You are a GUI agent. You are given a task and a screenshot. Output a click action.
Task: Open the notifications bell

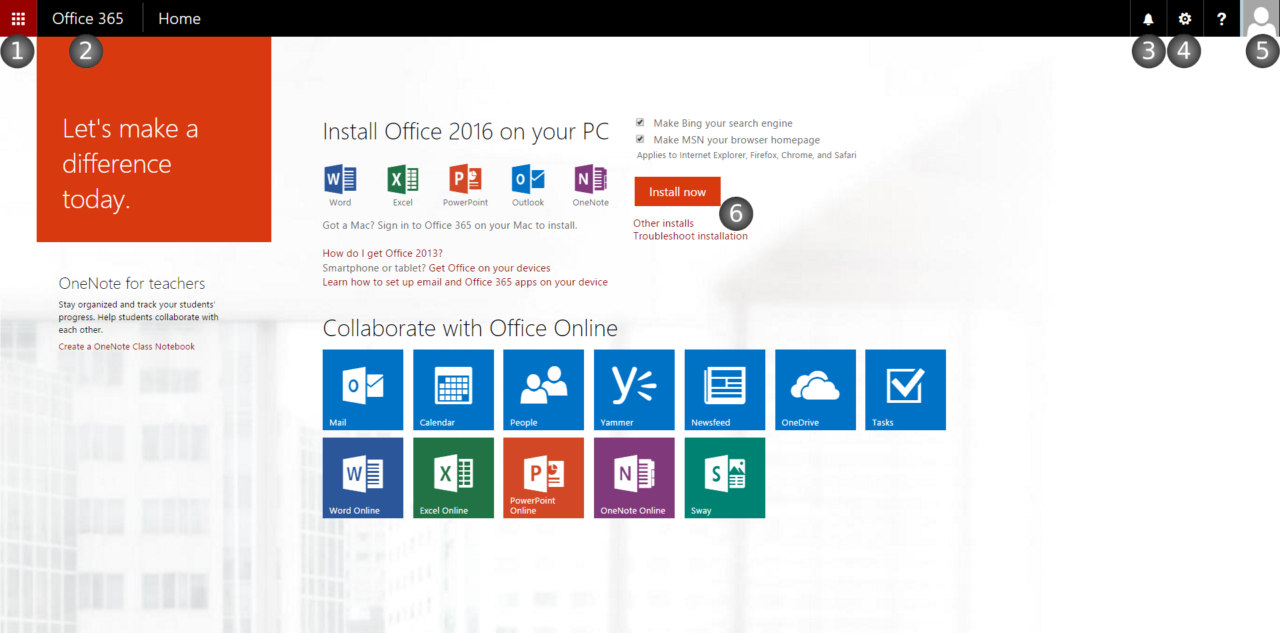[x=1148, y=19]
